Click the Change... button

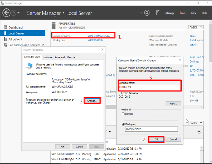tap(92, 101)
